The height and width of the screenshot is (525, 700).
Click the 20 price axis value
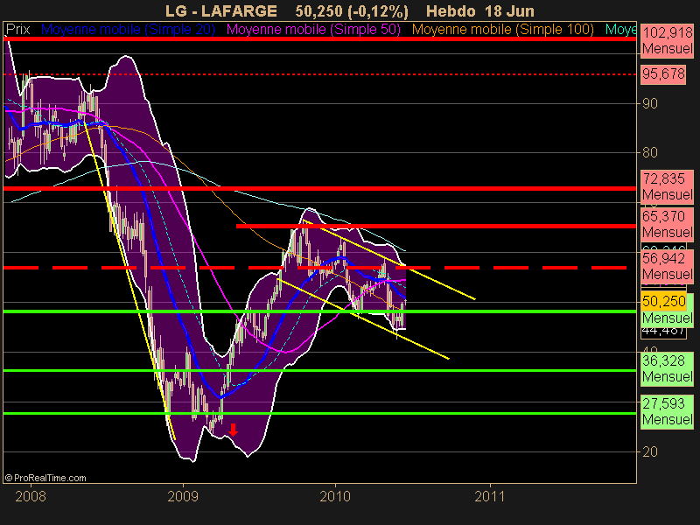tap(649, 451)
